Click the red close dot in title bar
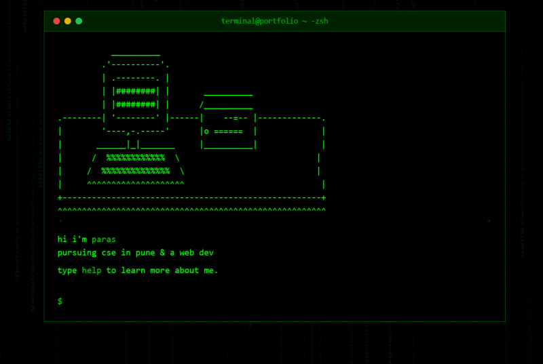The height and width of the screenshot is (364, 543). tap(56, 21)
